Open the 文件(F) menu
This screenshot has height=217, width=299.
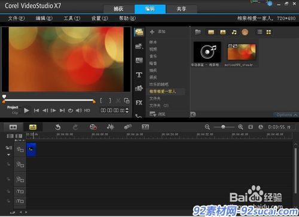[x=16, y=19]
